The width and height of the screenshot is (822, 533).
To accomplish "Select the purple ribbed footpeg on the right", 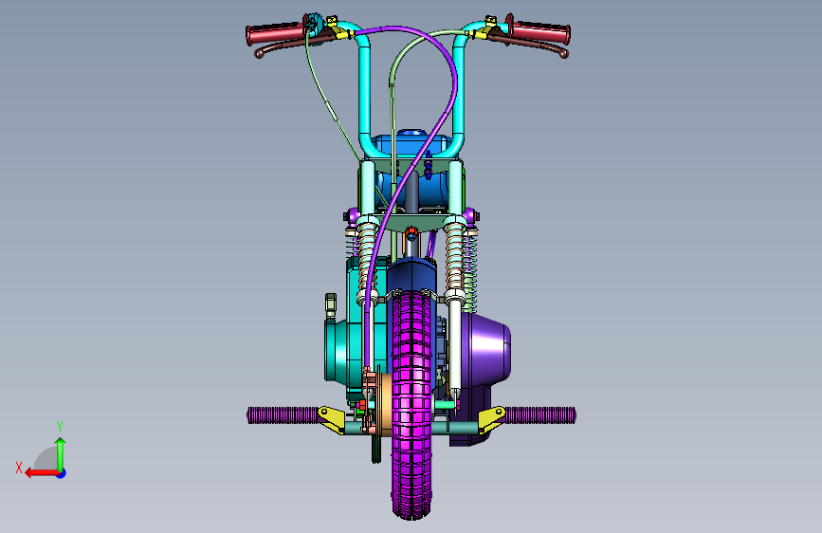I will coord(540,415).
